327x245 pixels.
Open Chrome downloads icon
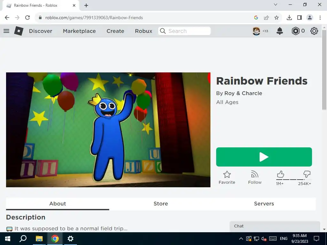(289, 18)
